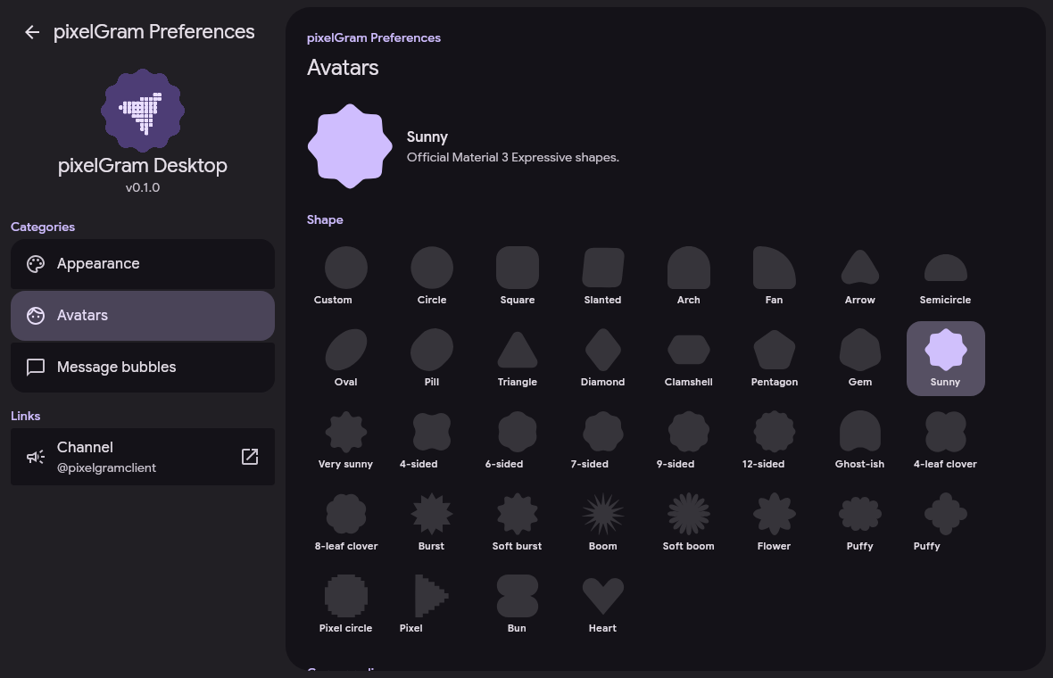This screenshot has width=1053, height=678.
Task: Open the Channel @pixelgramclient link
Action: (x=143, y=457)
